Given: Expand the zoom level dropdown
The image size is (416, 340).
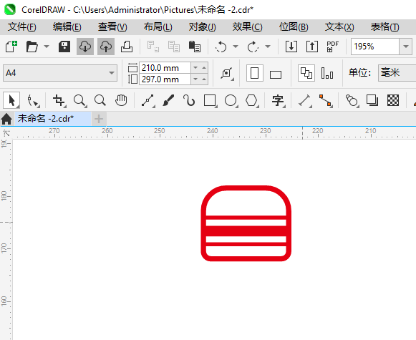Looking at the screenshot, I should (x=406, y=47).
